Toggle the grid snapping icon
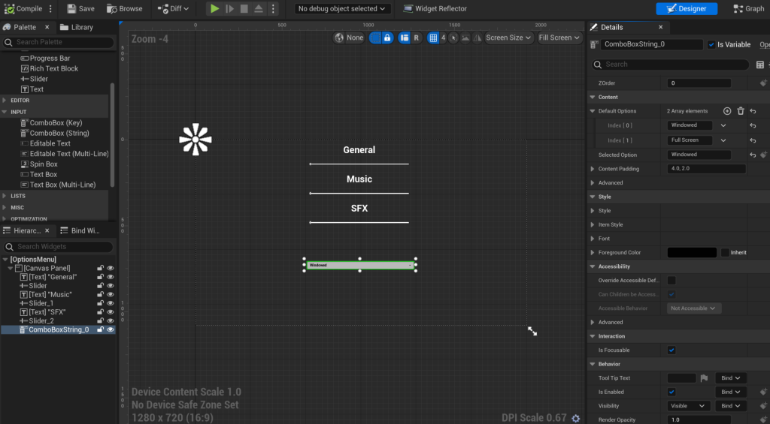This screenshot has width=770, height=424. click(x=433, y=38)
